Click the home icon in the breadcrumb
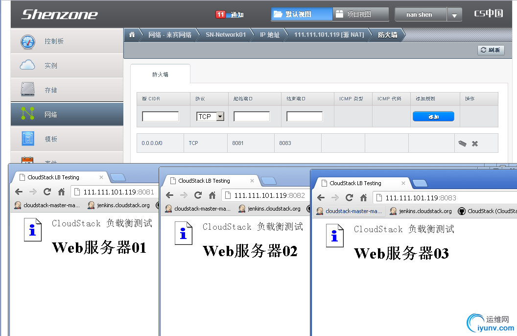The image size is (517, 336). click(132, 35)
